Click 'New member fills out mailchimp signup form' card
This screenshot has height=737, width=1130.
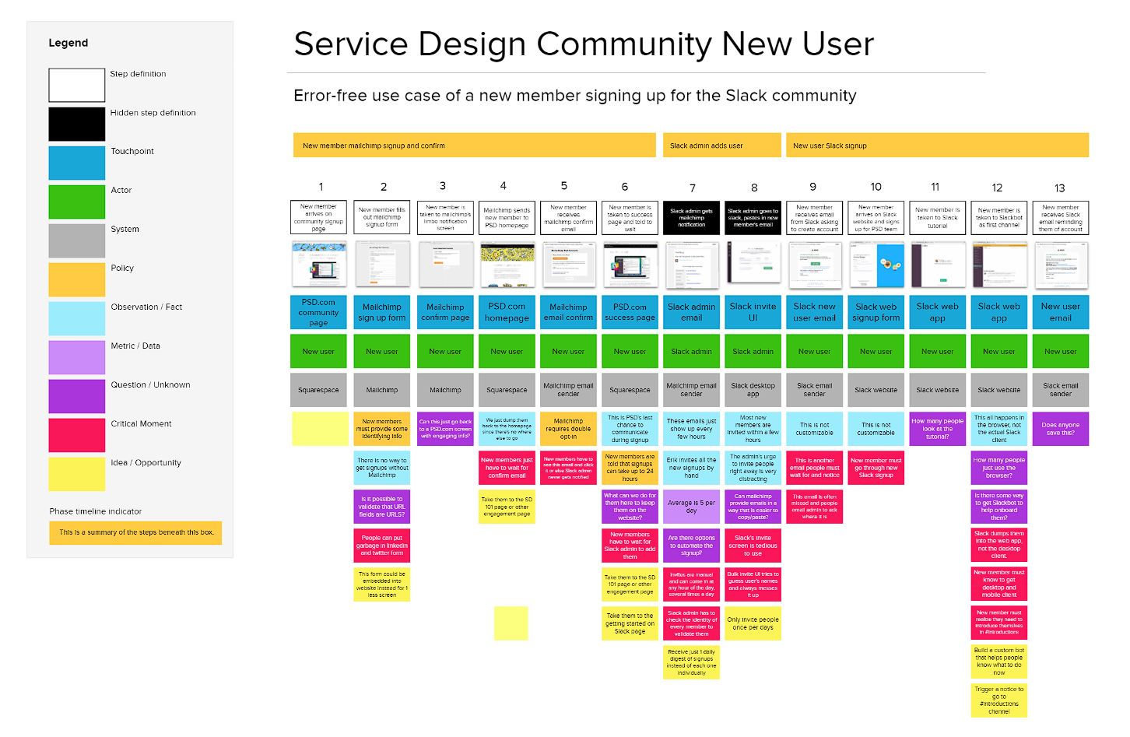coord(382,217)
